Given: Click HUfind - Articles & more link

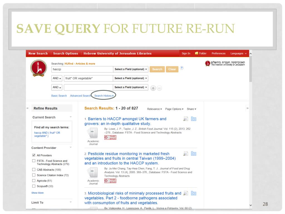Looking at the screenshot, I should click(x=80, y=64).
